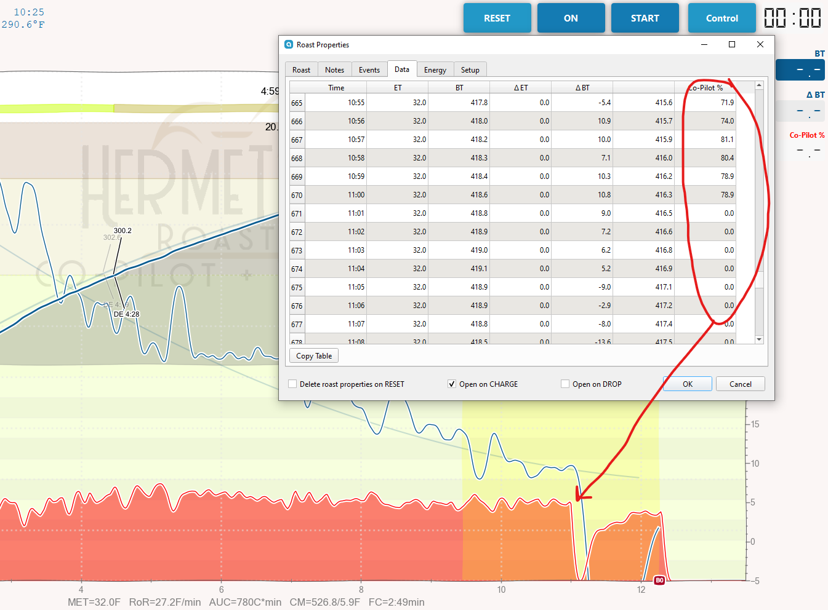Switch to the Roast tab

(301, 69)
